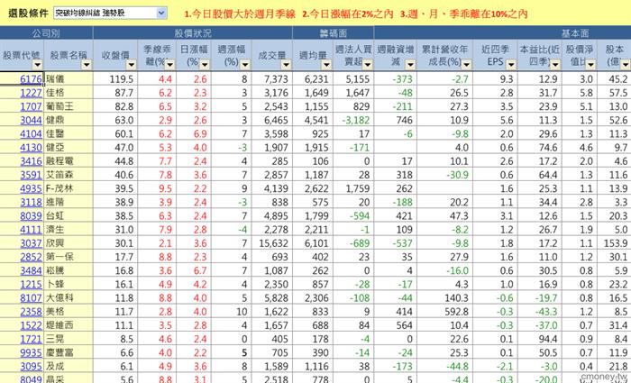Select the margin change cell 746
The width and height of the screenshot is (631, 383).
(x=395, y=120)
